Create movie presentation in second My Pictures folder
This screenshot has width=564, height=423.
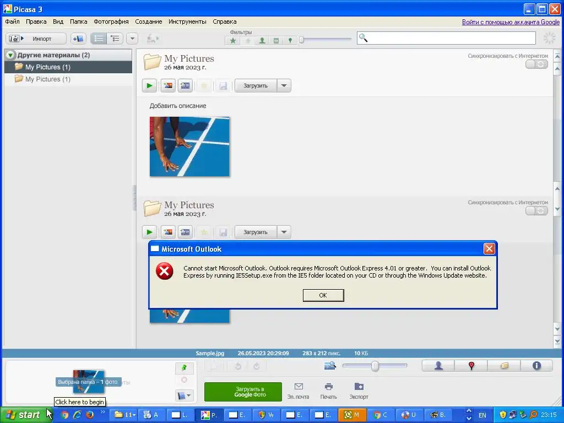pyautogui.click(x=185, y=232)
